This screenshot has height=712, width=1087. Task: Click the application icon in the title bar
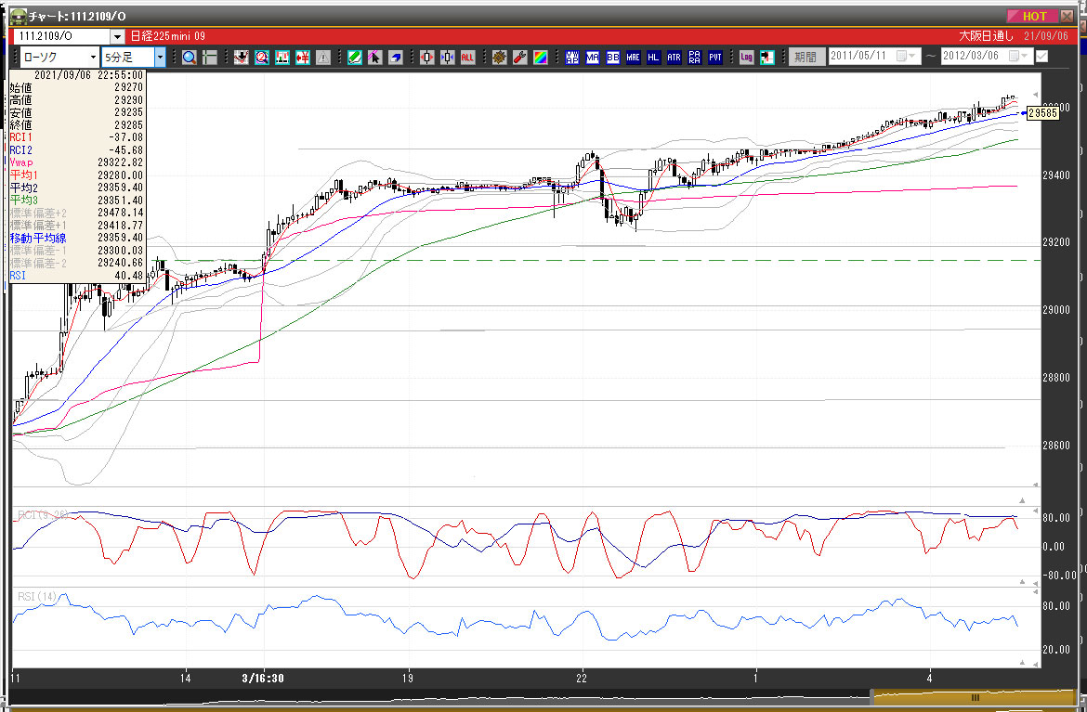tap(18, 16)
